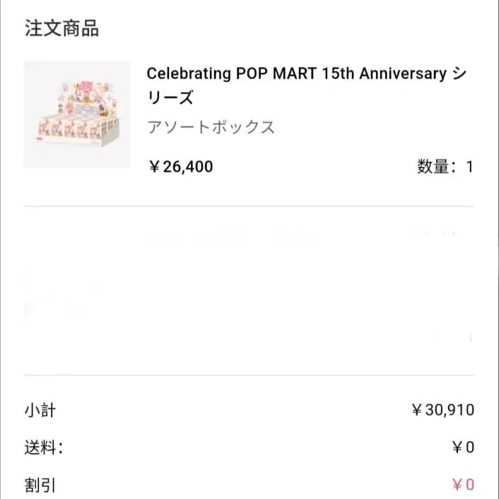Click the リーズ second line of title
The image size is (499, 499).
(x=170, y=98)
